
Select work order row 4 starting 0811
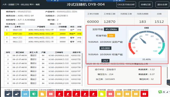point(43,42)
